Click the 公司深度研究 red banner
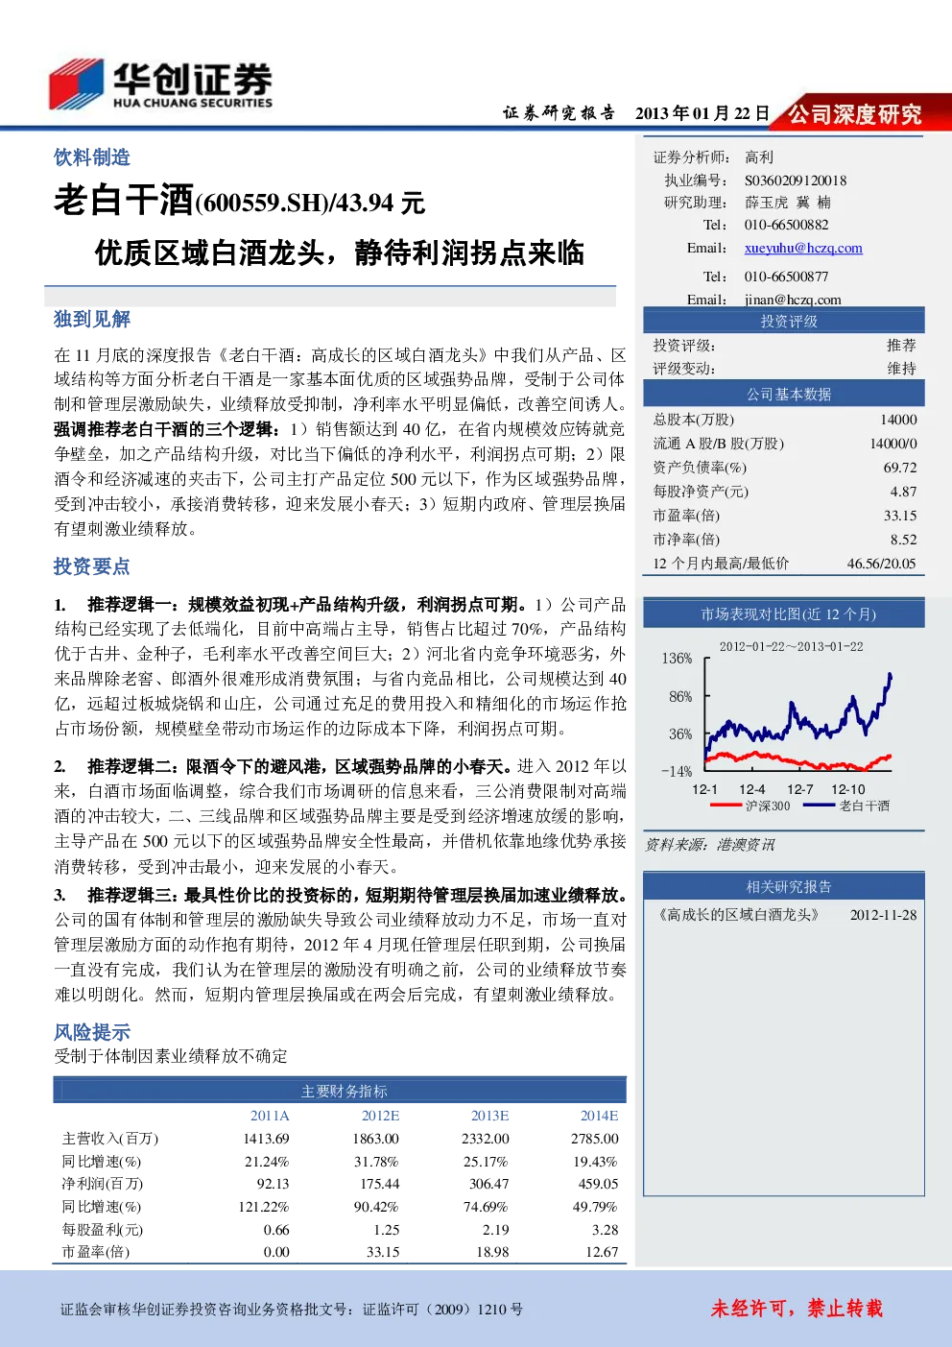952x1347 pixels. click(x=855, y=114)
